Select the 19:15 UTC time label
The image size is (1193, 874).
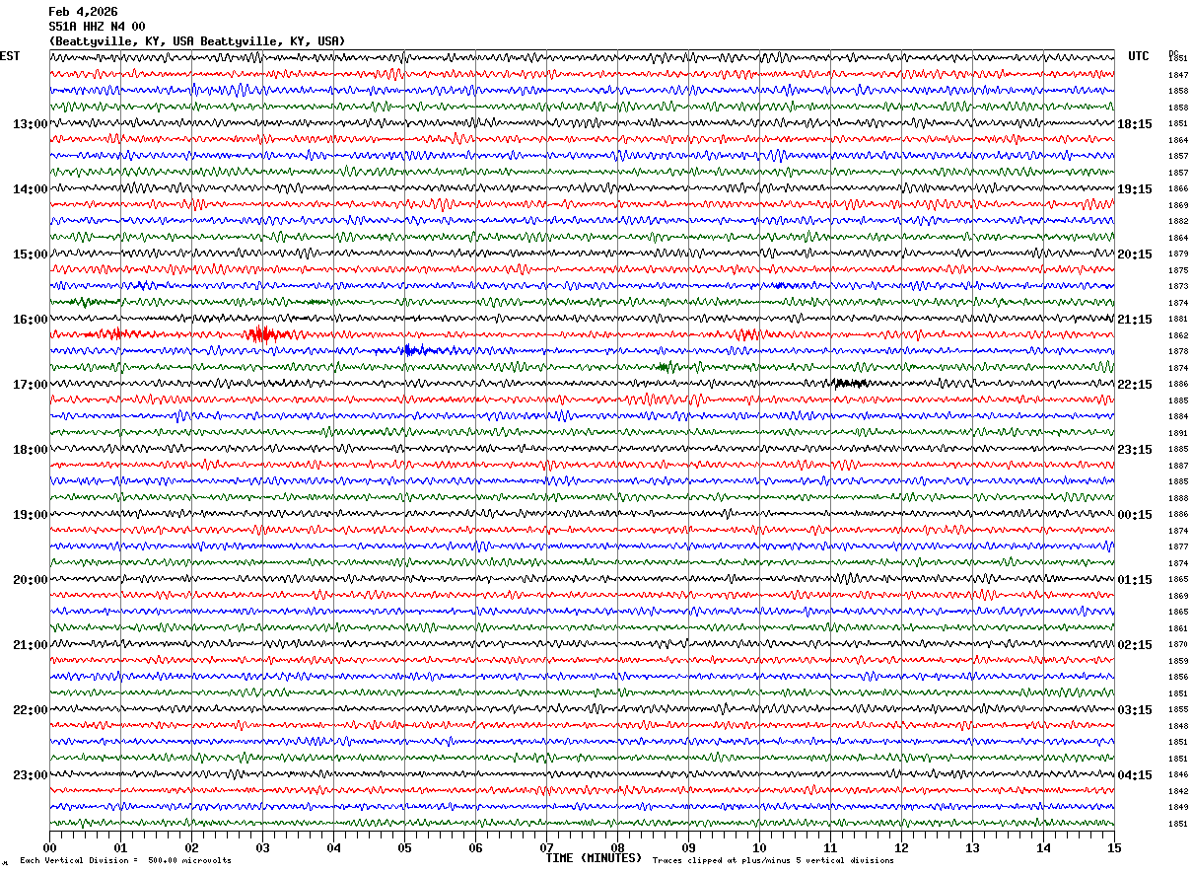tap(1135, 189)
